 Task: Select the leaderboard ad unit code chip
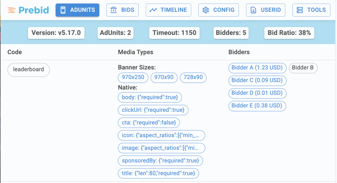click(x=29, y=69)
